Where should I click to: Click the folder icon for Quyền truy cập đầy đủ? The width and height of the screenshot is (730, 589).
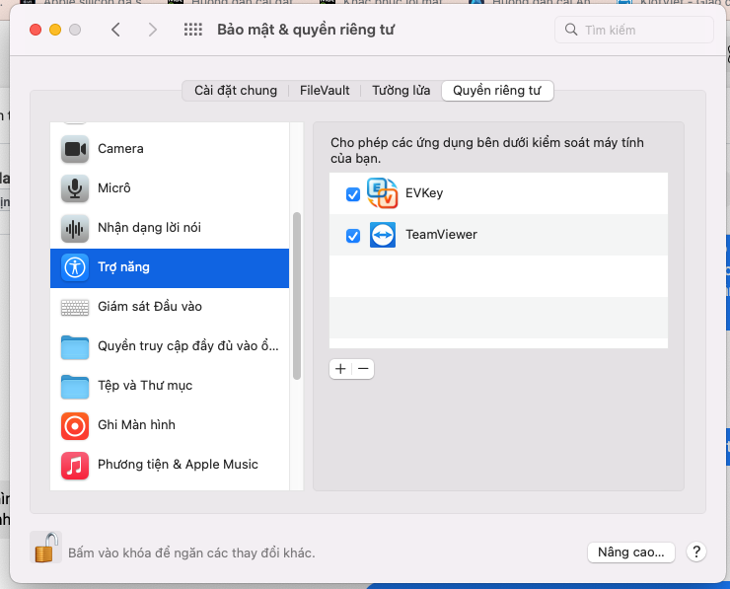point(75,347)
